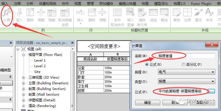The image size is (221, 111).
Task: Collapse the 楼层平面 (Floor Plan) node
Action: 24,55
